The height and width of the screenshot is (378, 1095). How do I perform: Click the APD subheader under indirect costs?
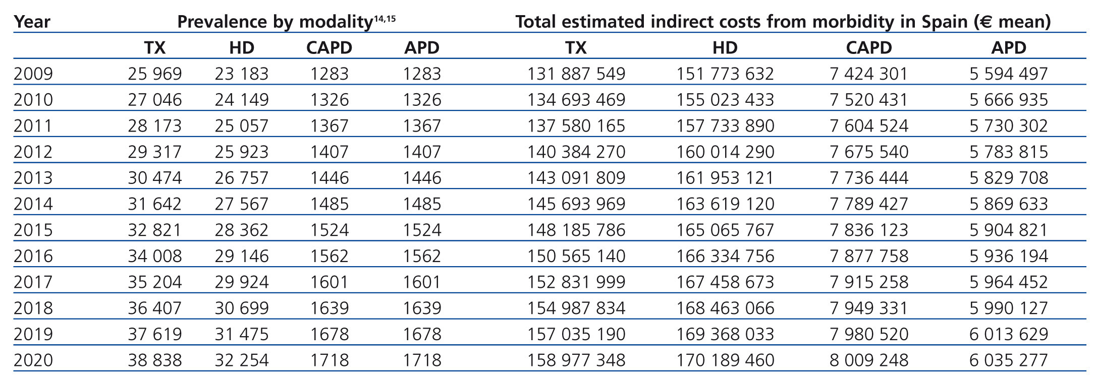pyautogui.click(x=1008, y=48)
